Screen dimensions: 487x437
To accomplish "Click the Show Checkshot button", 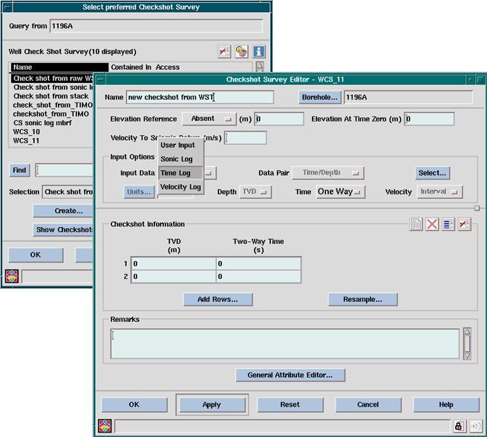I will [x=63, y=230].
